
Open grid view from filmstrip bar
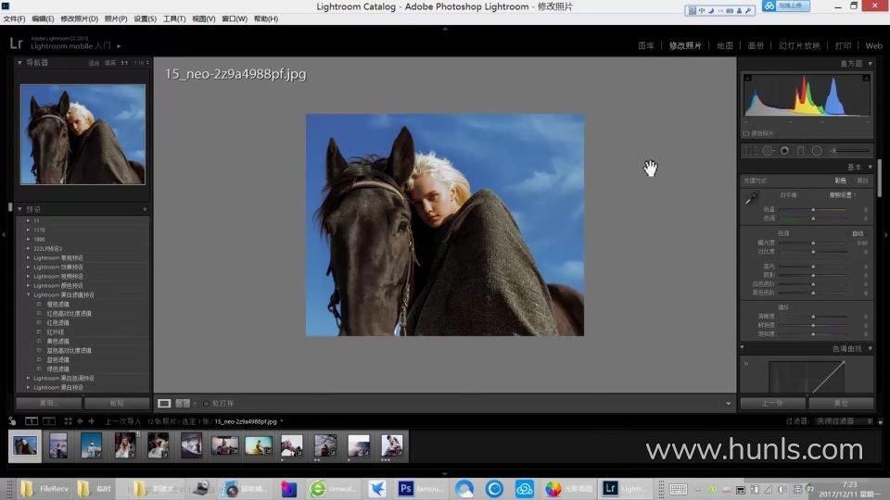point(68,421)
